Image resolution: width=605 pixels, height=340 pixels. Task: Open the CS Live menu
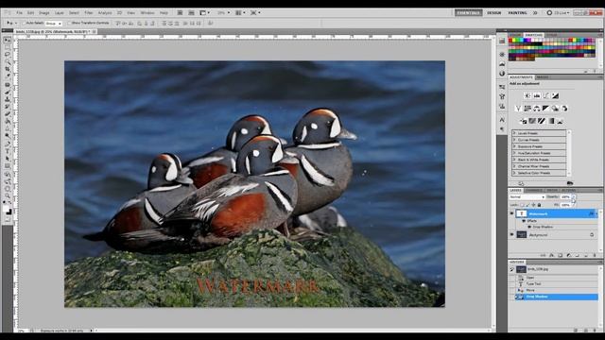(x=558, y=12)
